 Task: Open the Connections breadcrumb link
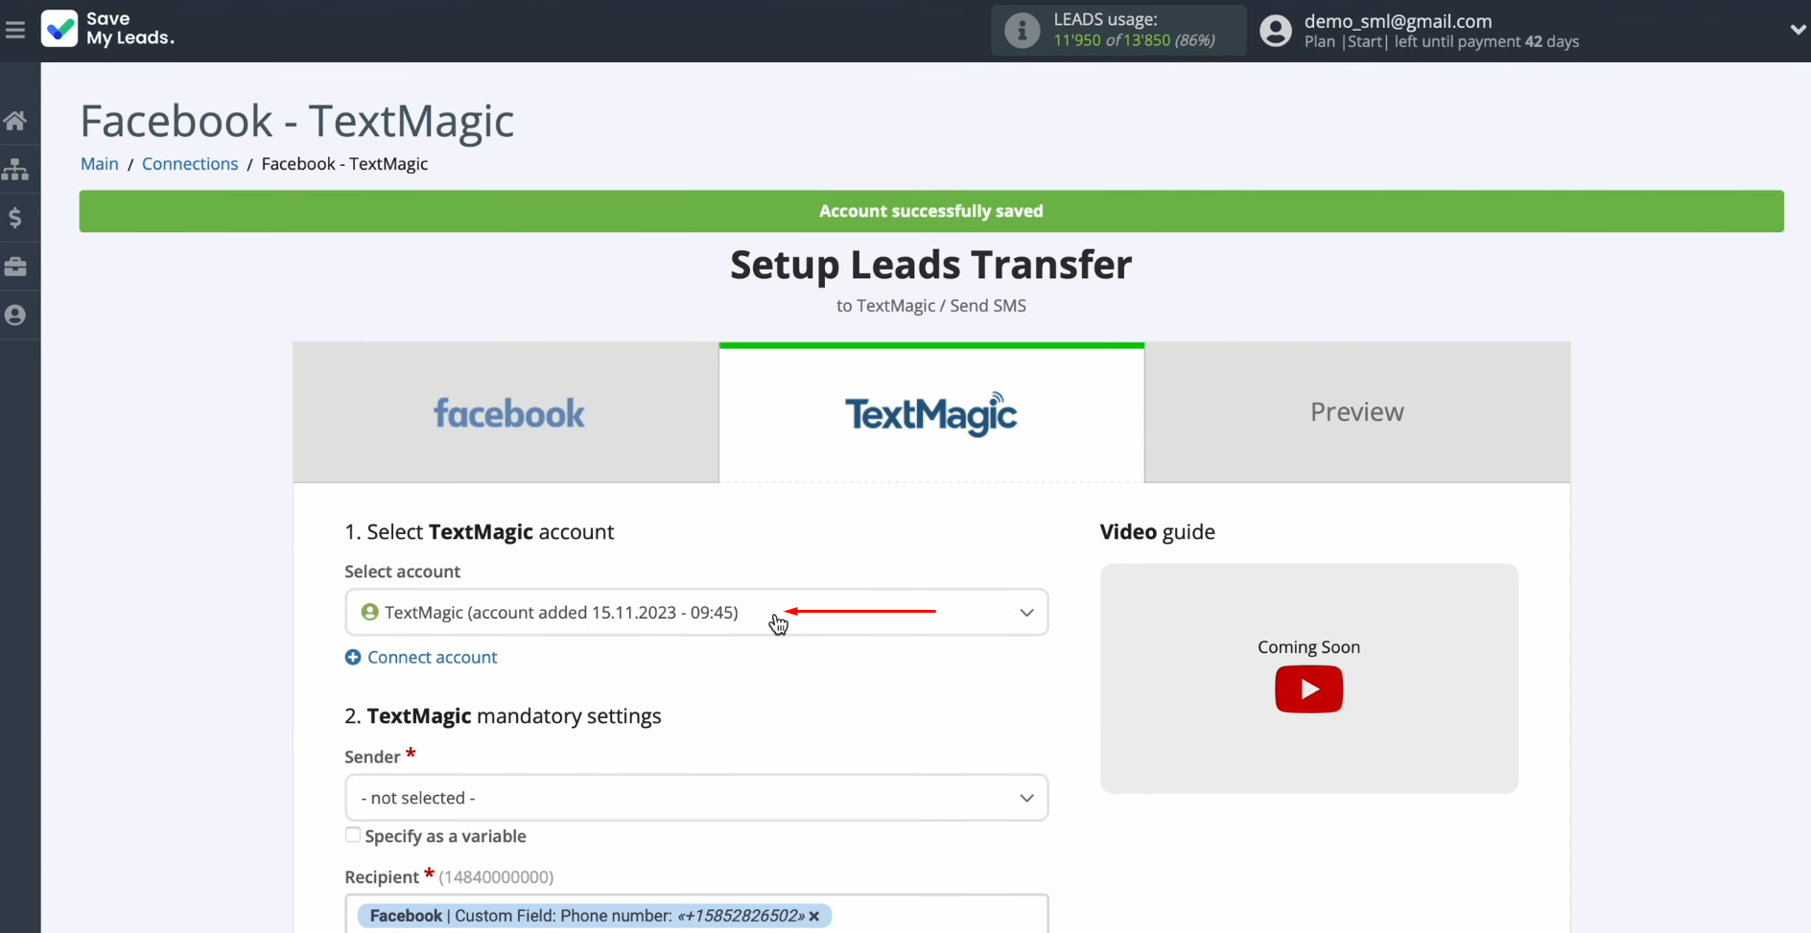190,164
